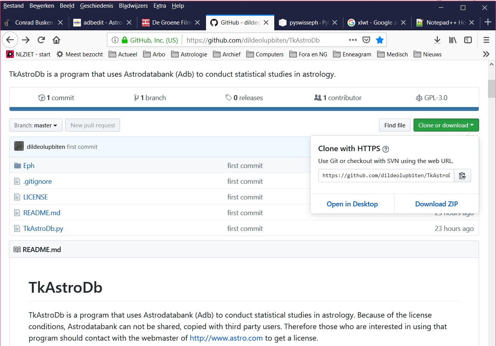Show more bookmarks with the chevron
The width and height of the screenshot is (496, 346).
[486, 54]
